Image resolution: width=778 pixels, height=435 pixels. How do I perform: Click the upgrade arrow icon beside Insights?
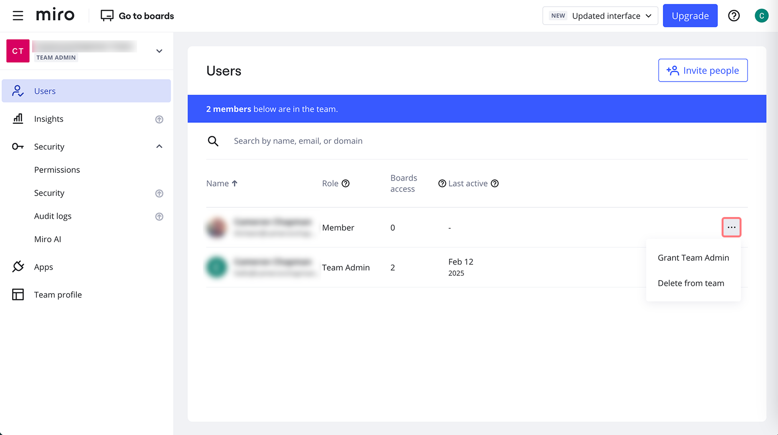[x=159, y=119]
